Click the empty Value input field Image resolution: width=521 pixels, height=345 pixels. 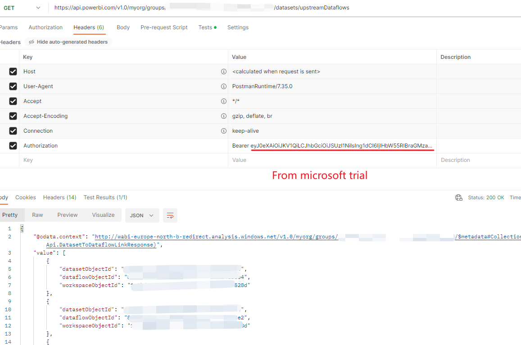(x=332, y=160)
